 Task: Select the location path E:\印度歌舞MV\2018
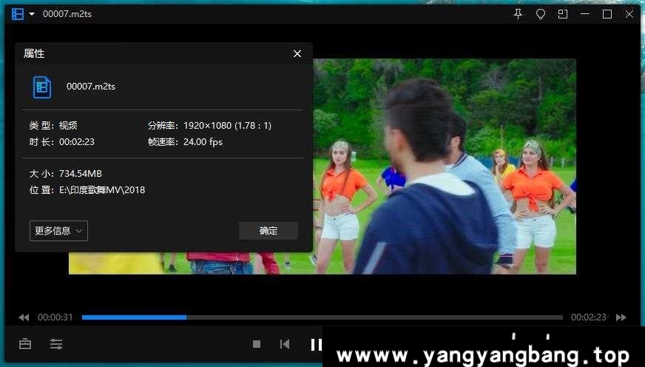(x=102, y=190)
